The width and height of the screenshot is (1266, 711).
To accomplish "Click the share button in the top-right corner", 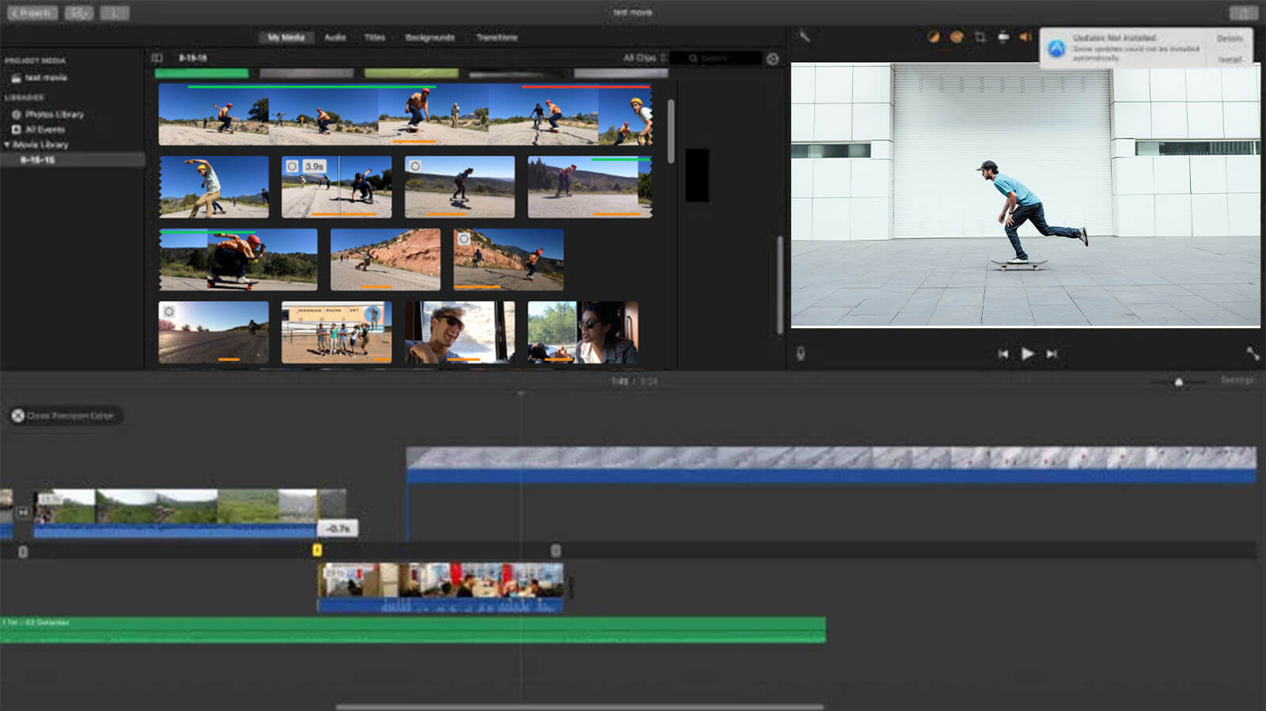I will pos(1244,13).
